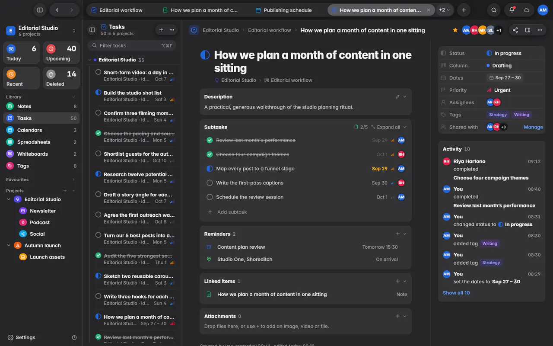Open the Editorial Studio workspace switcher

coord(41,30)
